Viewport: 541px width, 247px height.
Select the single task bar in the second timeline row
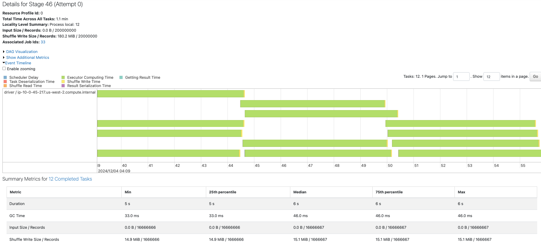pyautogui.click(x=313, y=104)
